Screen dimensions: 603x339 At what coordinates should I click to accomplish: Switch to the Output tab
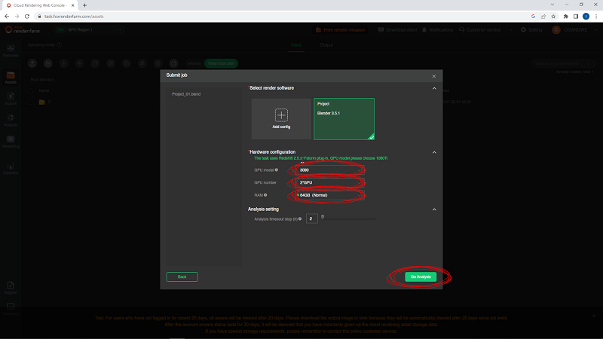(326, 45)
